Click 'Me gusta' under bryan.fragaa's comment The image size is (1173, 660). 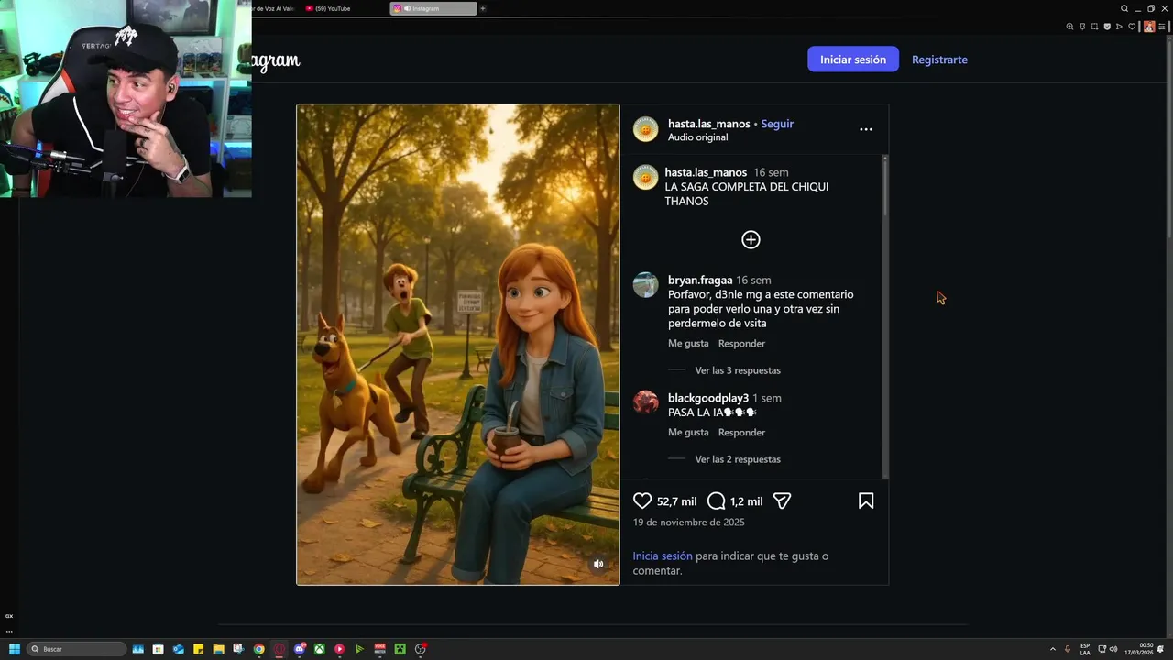point(688,344)
